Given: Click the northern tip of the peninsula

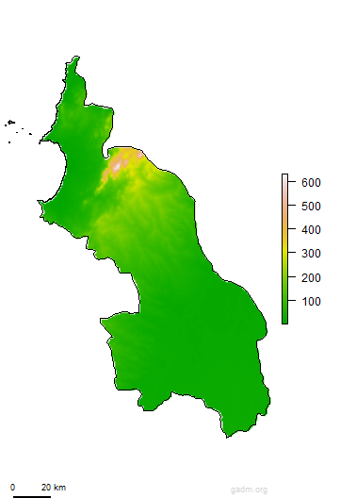Looking at the screenshot, I should click(76, 58).
